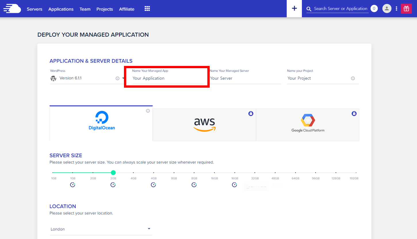Open the Projects menu
The image size is (417, 239).
[x=105, y=9]
